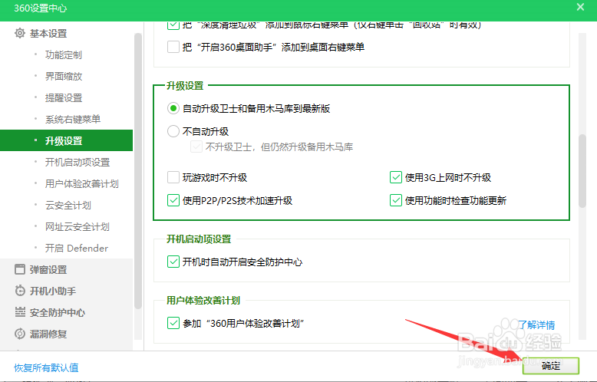Open 开机小助手 clock icon
This screenshot has height=382, width=597.
(x=20, y=291)
